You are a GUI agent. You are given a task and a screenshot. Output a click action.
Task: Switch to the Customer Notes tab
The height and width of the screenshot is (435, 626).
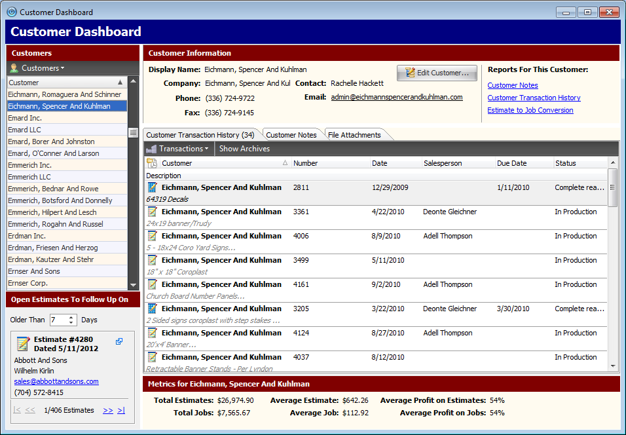[291, 135]
